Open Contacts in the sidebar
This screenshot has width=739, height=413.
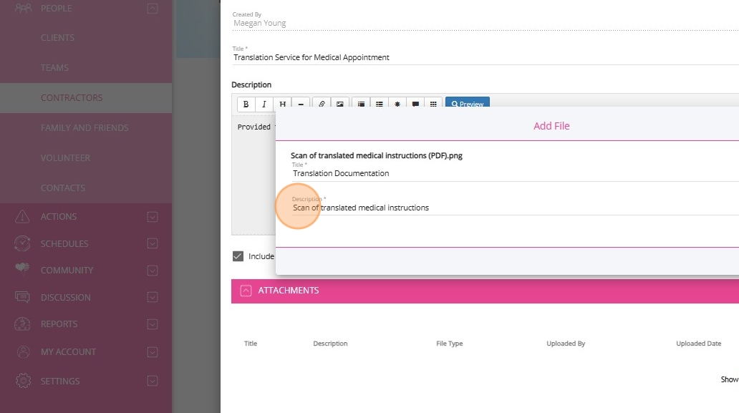[x=63, y=188]
